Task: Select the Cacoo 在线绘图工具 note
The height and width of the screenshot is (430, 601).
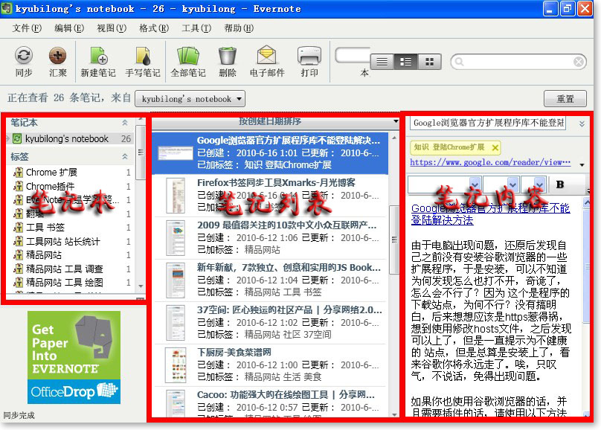Action: [270, 402]
